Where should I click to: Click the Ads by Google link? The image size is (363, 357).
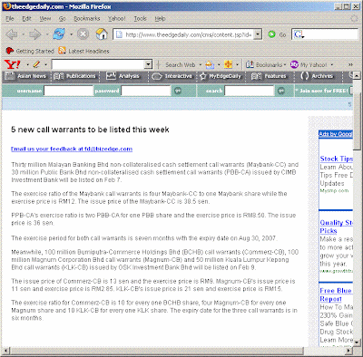336,134
